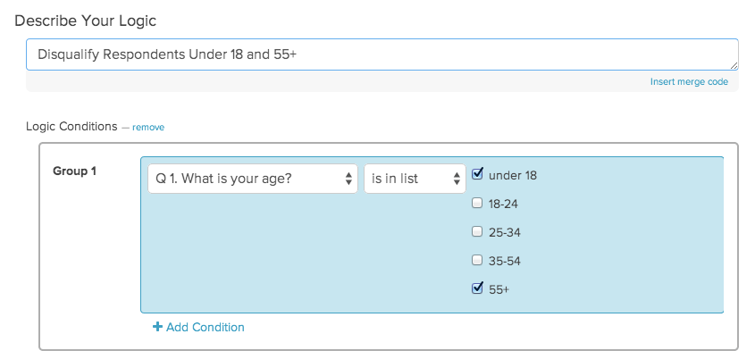Click the 'Logic Conditions' heading
Screen dimensions: 755x359
(x=71, y=127)
